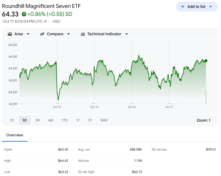Viewport: 221px width, 176px height.
Task: Click the Area chart type icon
Action: pyautogui.click(x=10, y=34)
